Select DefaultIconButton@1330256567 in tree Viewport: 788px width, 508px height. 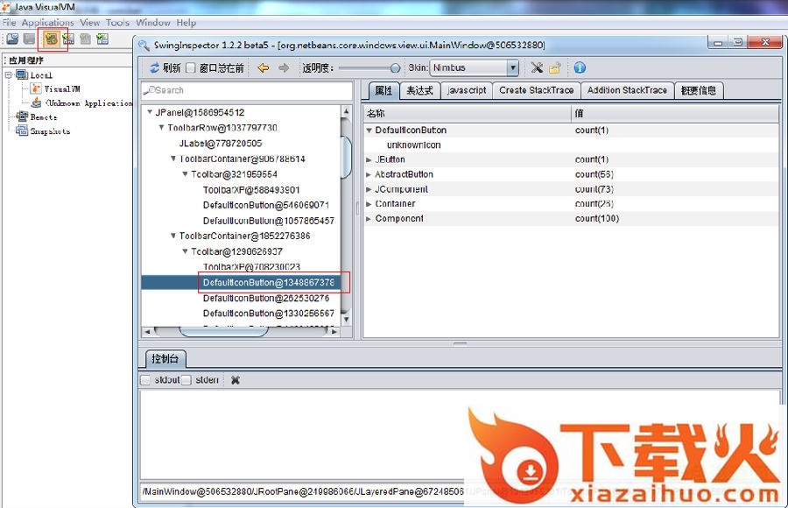[x=269, y=314]
